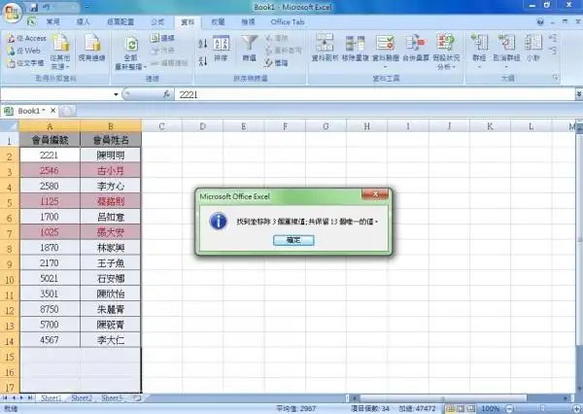Click zoom in plus button in status bar
This screenshot has height=414, width=583.
tap(577, 409)
